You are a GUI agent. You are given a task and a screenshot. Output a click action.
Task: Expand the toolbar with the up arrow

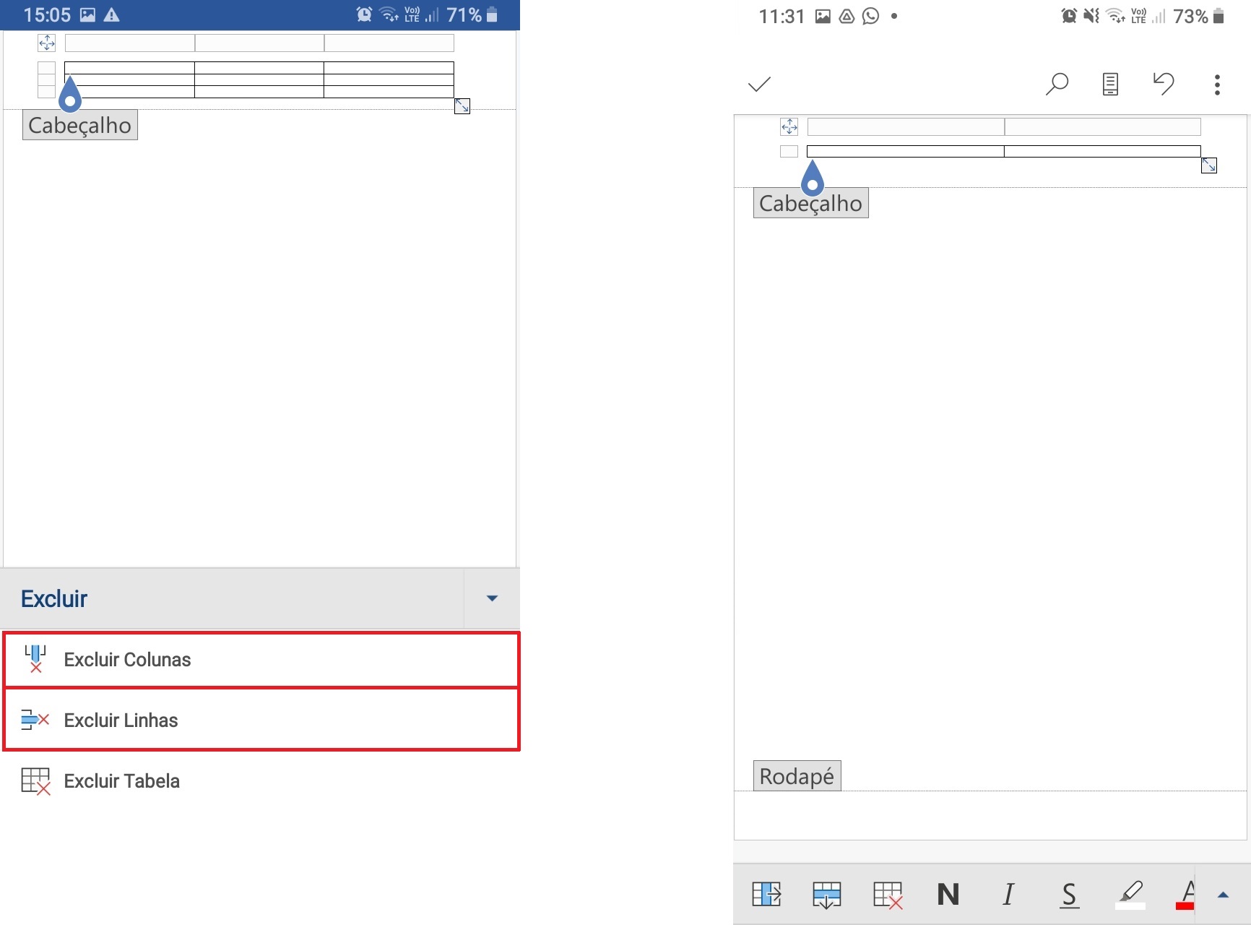point(1223,895)
